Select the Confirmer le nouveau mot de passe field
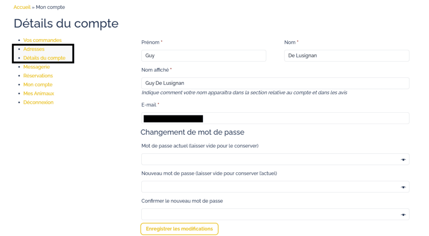Viewport: 429px width, 236px height. click(x=268, y=215)
